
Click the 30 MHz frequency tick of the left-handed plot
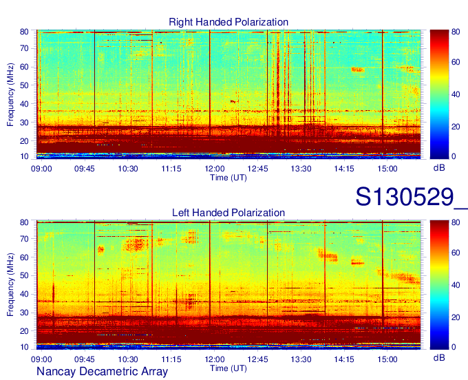coord(24,313)
